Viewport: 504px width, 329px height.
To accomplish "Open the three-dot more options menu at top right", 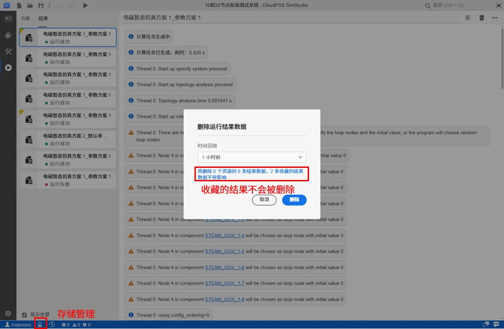I will coord(495,18).
